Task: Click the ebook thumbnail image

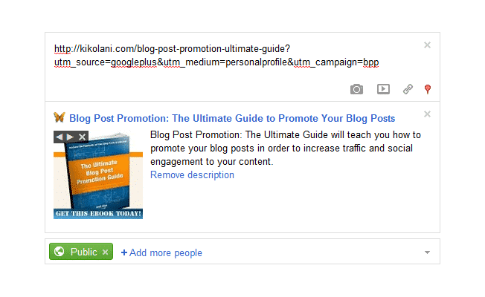Action: click(x=98, y=178)
